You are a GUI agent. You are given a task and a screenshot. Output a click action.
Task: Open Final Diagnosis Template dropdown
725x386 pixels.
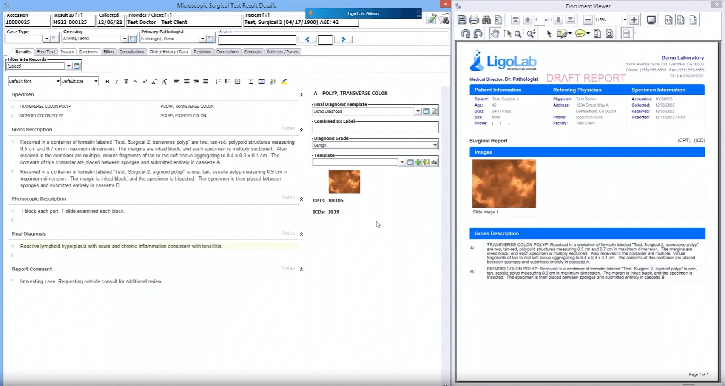point(418,111)
